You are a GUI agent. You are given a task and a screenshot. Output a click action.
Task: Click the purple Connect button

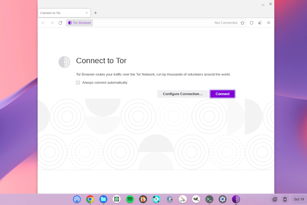click(x=222, y=94)
